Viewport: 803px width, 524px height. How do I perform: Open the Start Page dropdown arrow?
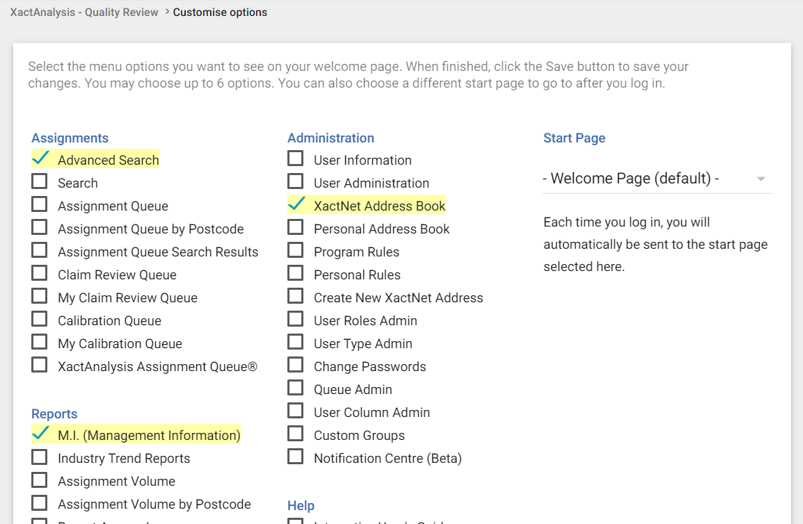point(761,179)
